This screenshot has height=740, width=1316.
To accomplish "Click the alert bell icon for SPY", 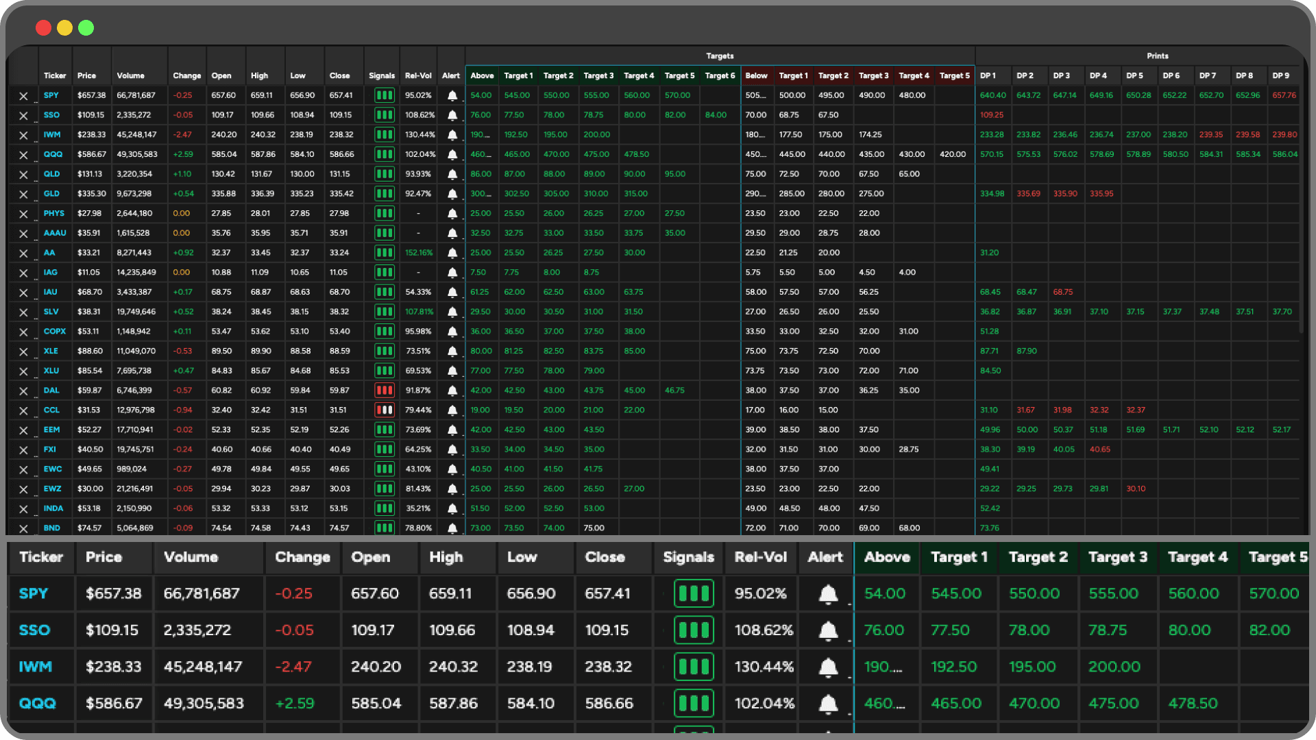I will coord(452,95).
